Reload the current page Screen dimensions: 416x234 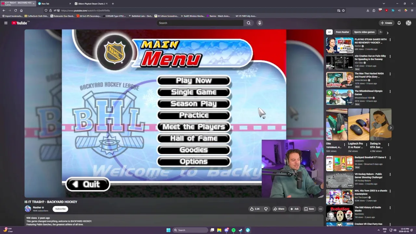coord(15,10)
